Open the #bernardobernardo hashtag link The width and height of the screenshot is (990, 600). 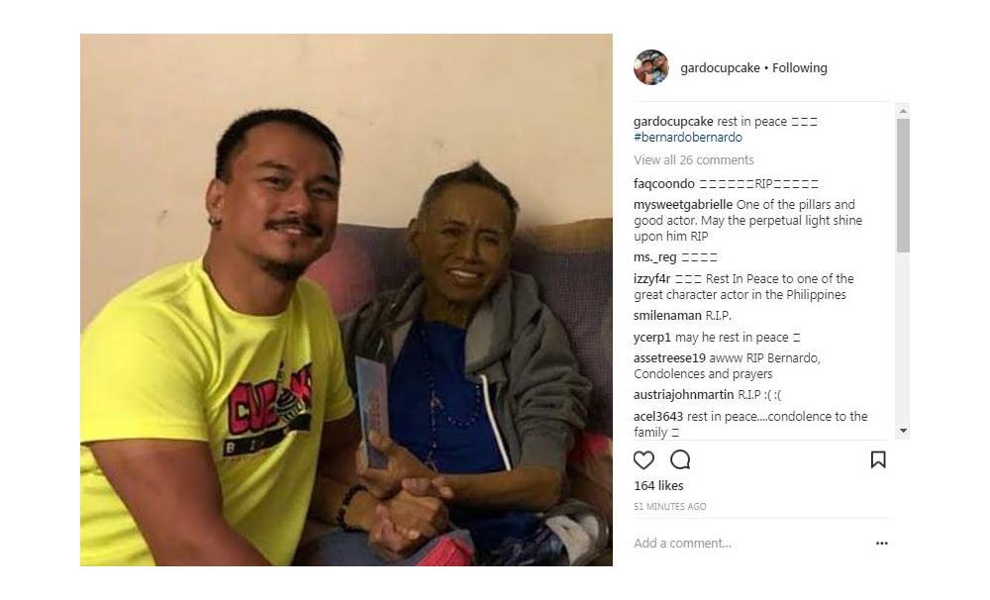point(688,137)
